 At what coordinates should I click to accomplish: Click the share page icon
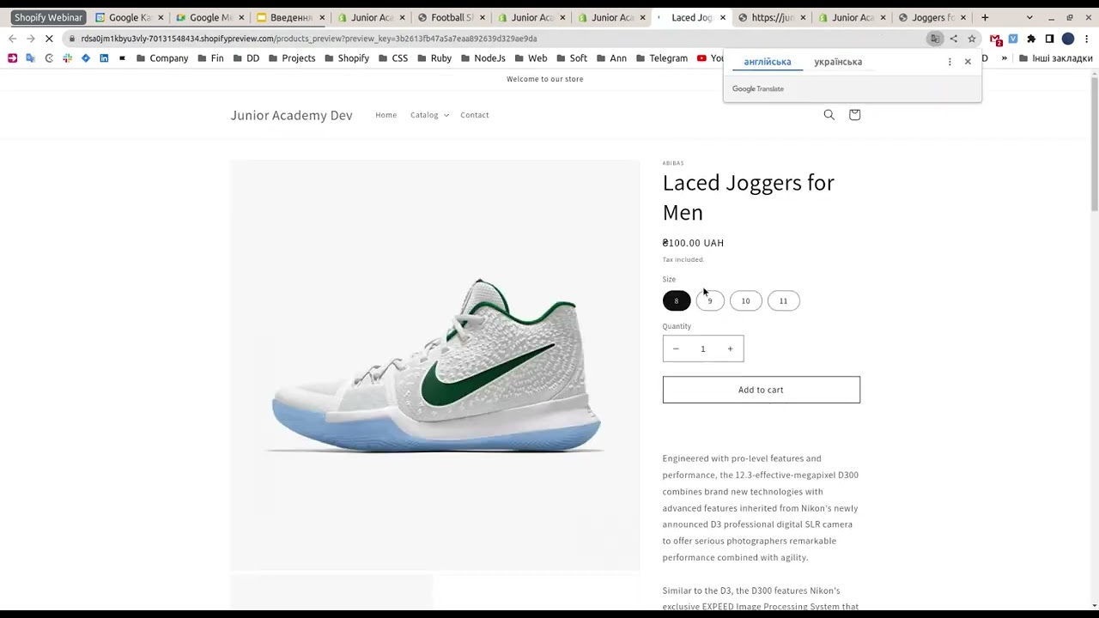953,39
